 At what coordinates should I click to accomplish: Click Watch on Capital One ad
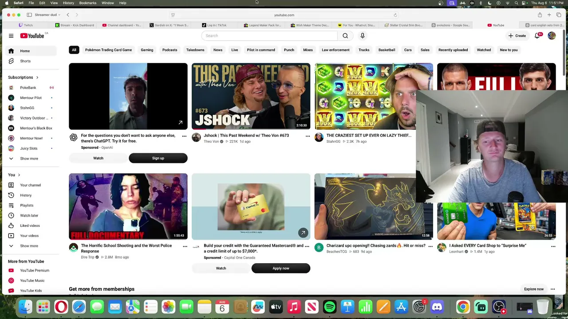pyautogui.click(x=221, y=268)
